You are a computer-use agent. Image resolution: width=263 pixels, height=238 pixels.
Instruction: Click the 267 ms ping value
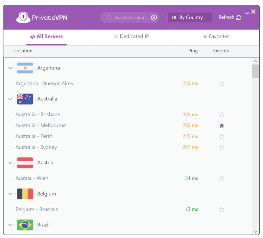190,147
